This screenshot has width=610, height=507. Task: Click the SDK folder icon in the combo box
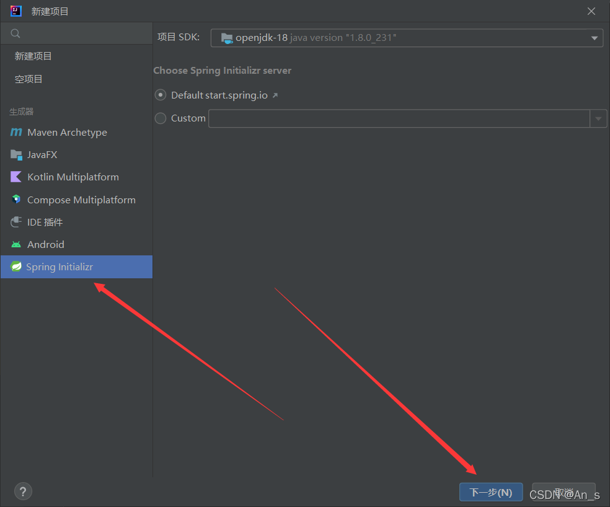(227, 38)
